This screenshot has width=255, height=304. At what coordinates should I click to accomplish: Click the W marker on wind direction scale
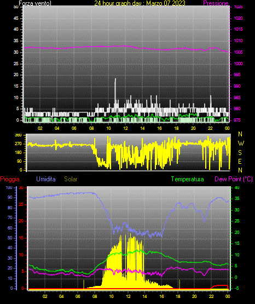click(241, 144)
